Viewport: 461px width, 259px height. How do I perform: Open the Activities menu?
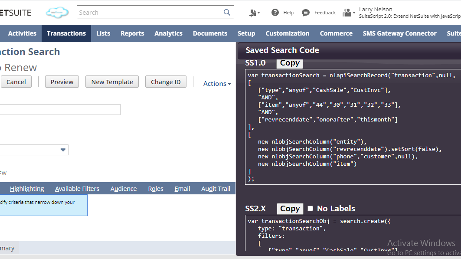[22, 33]
